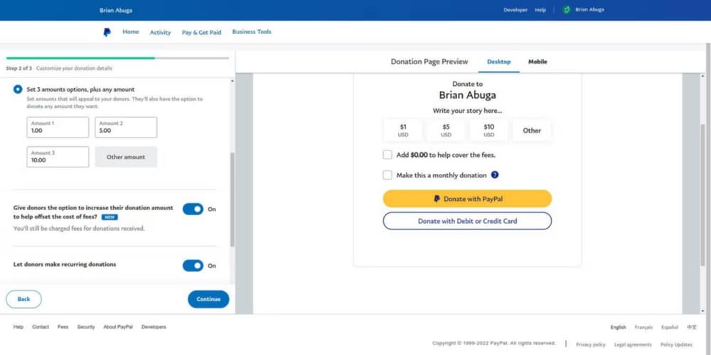The width and height of the screenshot is (711, 355).
Task: Open the Legal agreements link
Action: [633, 344]
